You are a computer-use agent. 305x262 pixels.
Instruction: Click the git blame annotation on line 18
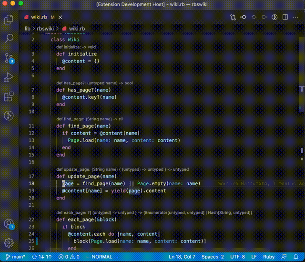click(261, 184)
